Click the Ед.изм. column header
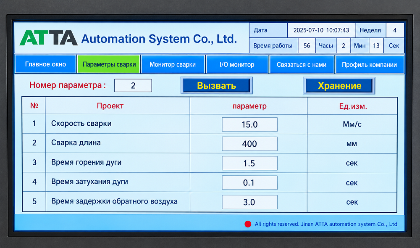Screen dimensions: 420x248 pos(353,106)
